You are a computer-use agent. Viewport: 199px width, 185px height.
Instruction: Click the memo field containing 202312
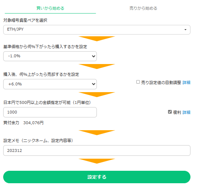pos(97,150)
